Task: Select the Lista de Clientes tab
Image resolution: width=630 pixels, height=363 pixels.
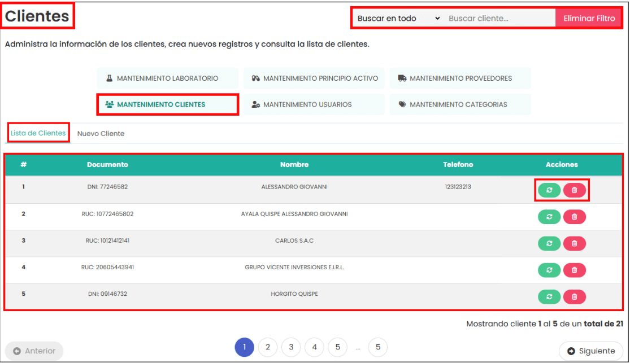Action: tap(38, 133)
